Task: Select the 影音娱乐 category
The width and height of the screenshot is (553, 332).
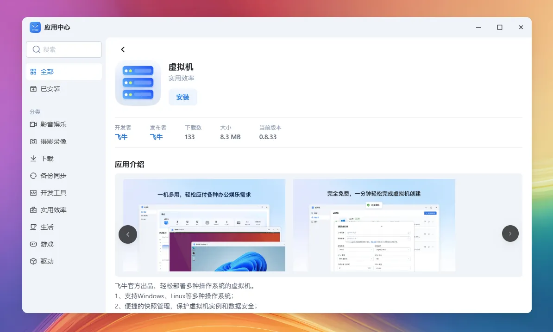Action: tap(53, 124)
